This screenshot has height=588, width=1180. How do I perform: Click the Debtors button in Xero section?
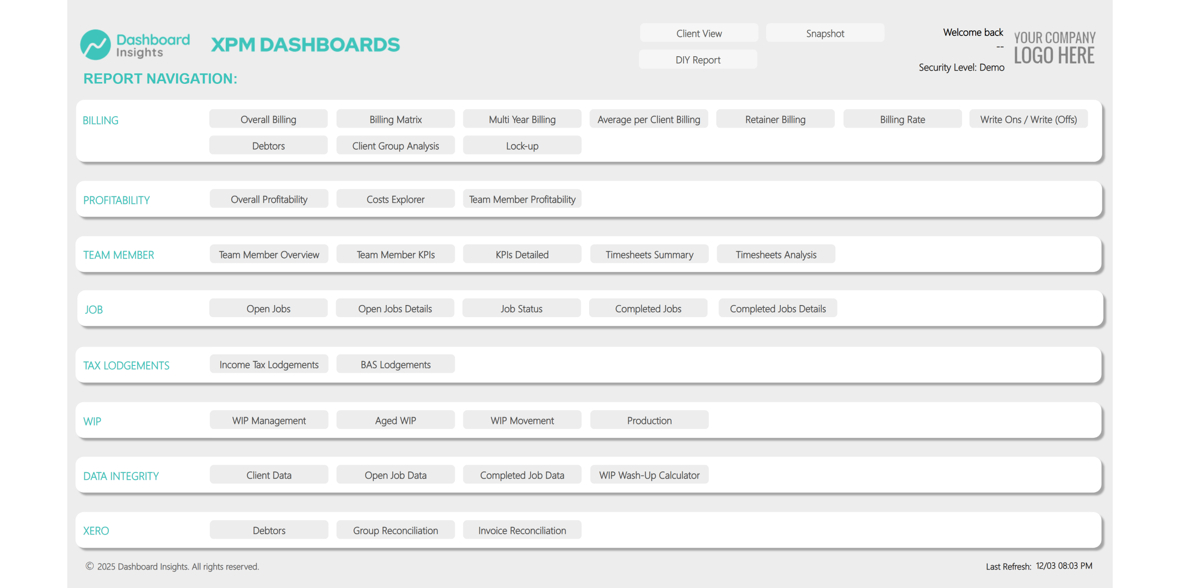[x=269, y=529]
